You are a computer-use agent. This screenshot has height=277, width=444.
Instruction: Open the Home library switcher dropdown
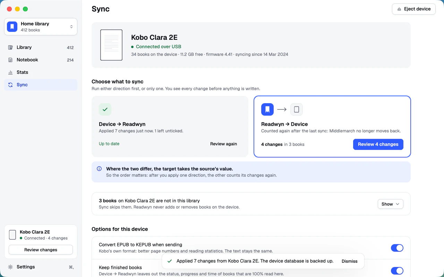pyautogui.click(x=41, y=27)
